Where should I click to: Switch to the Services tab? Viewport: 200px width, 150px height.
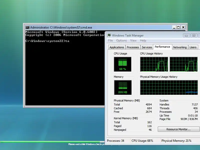click(147, 47)
